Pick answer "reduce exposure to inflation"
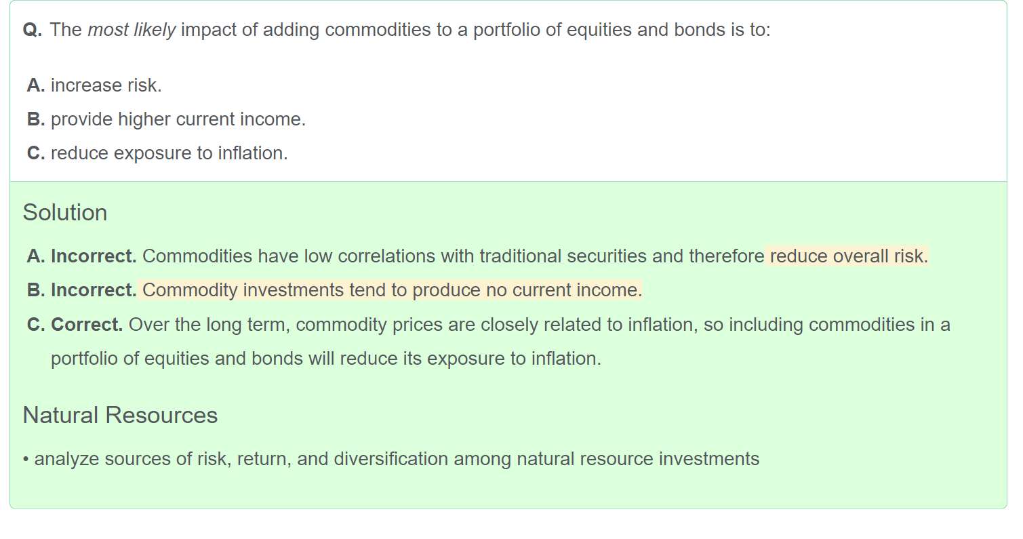 click(169, 153)
